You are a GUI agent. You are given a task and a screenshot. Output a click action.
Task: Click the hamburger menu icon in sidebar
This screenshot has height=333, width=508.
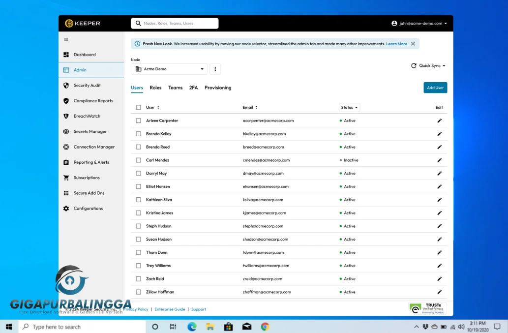[x=66, y=39]
